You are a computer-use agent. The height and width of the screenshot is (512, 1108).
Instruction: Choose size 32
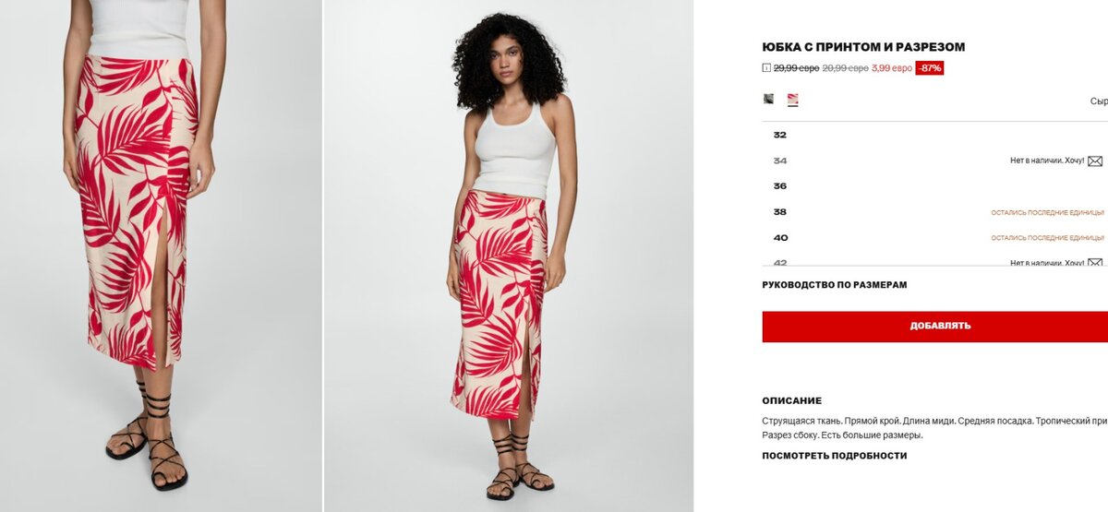[934, 135]
